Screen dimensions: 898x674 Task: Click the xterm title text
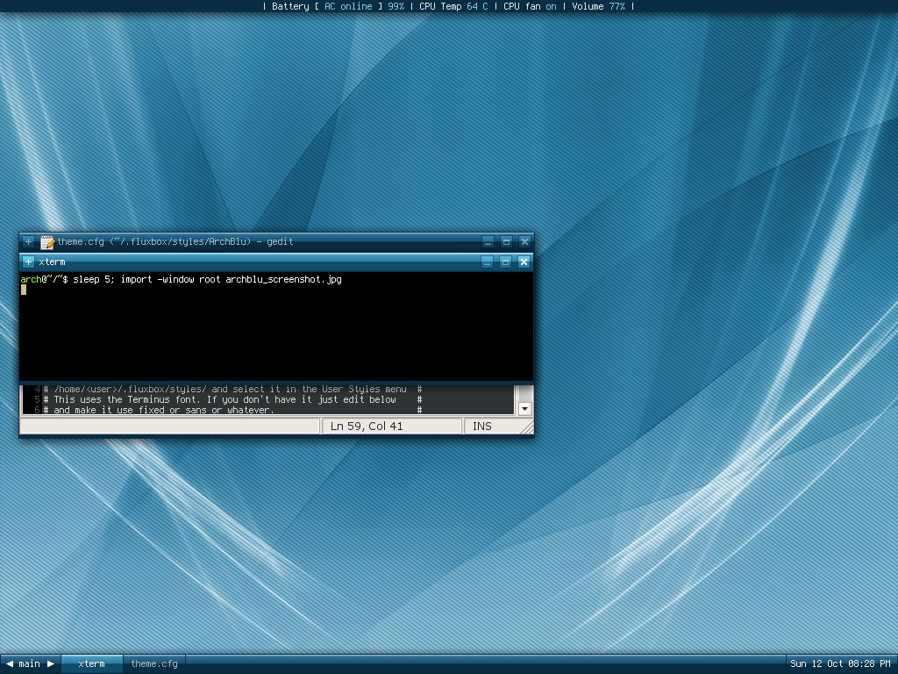click(52, 262)
